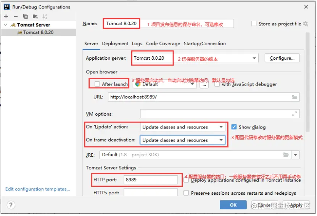Open the On frame deactivation dropdown

[221, 140]
